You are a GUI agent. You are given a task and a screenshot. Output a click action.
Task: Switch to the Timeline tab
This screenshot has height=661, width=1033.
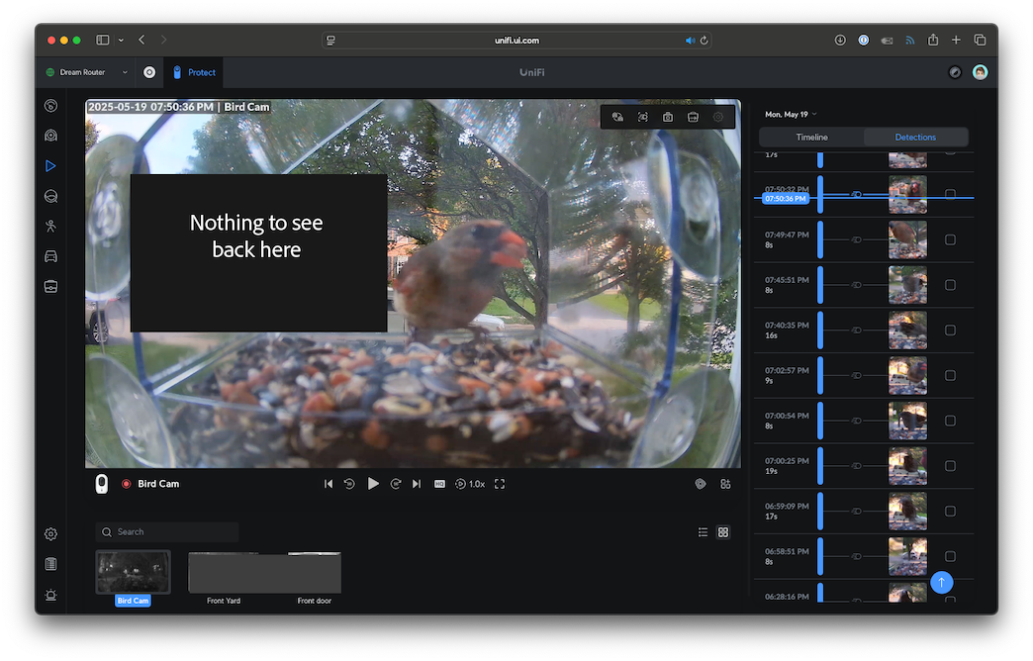(811, 138)
